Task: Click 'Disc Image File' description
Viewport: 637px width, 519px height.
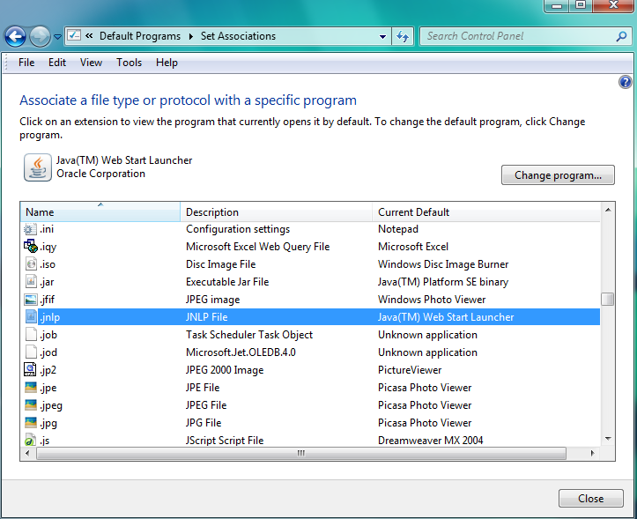Action: pos(220,264)
